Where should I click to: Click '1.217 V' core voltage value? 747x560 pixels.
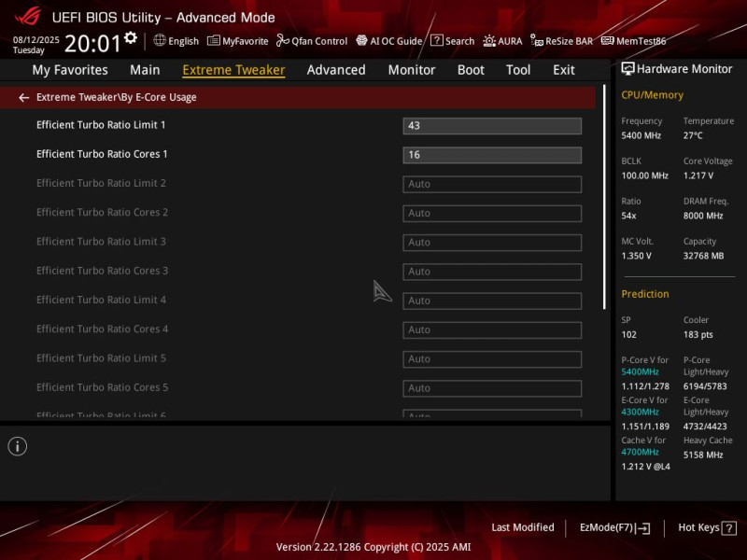tap(698, 175)
